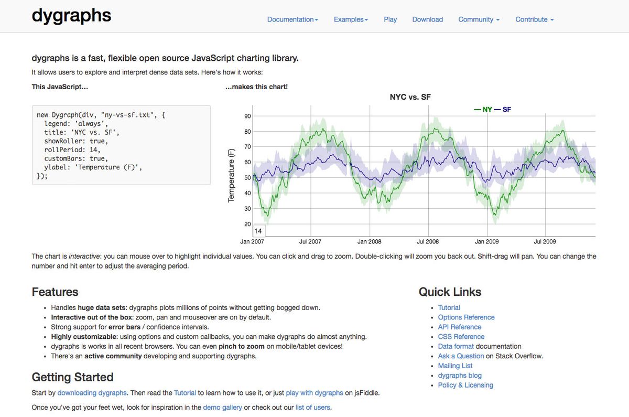Screen dimensions: 629x417
Task: Visit the dygraphs blog
Action: [x=460, y=375]
